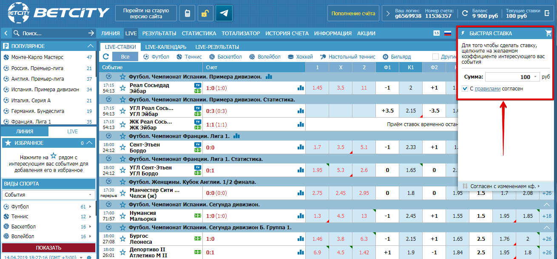Open statistics chart for Реал Сосьедад–Эйбар

(301, 88)
